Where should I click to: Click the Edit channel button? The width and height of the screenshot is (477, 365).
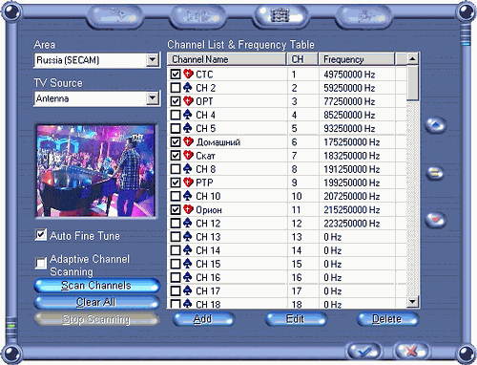tap(296, 319)
